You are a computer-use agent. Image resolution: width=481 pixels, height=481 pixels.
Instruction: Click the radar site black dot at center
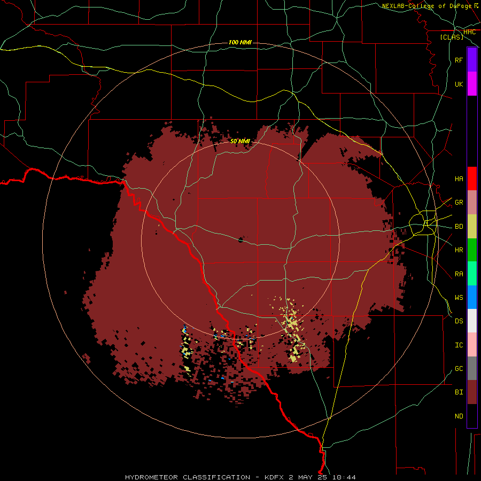tap(241, 240)
